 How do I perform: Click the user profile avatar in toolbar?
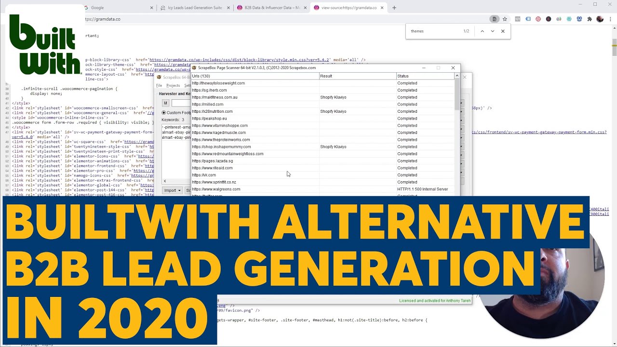click(600, 19)
